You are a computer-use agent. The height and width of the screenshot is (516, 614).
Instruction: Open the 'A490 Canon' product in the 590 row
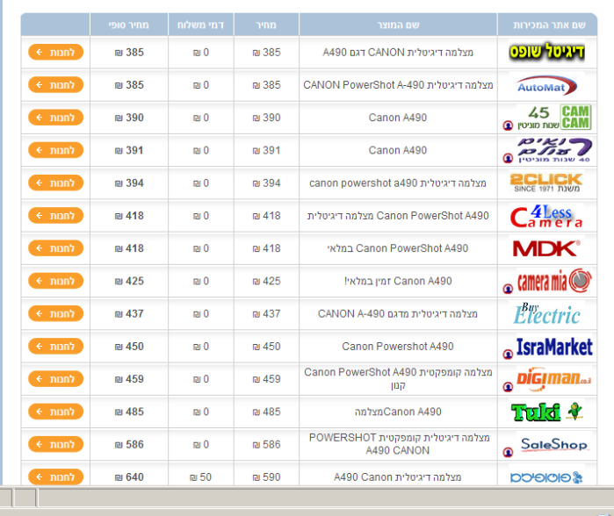click(398, 477)
